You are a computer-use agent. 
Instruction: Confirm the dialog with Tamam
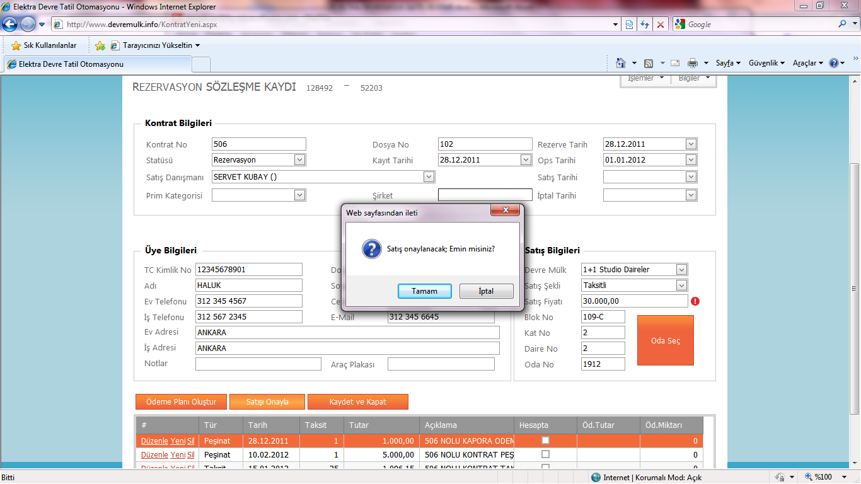coord(425,291)
